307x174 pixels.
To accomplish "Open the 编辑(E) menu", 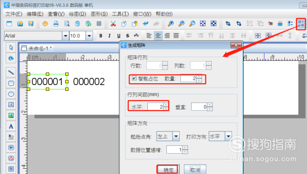I will coord(35,14).
